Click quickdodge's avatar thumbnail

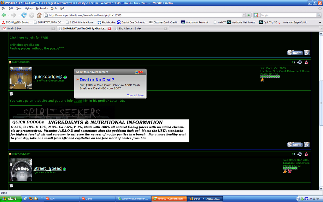21,78
